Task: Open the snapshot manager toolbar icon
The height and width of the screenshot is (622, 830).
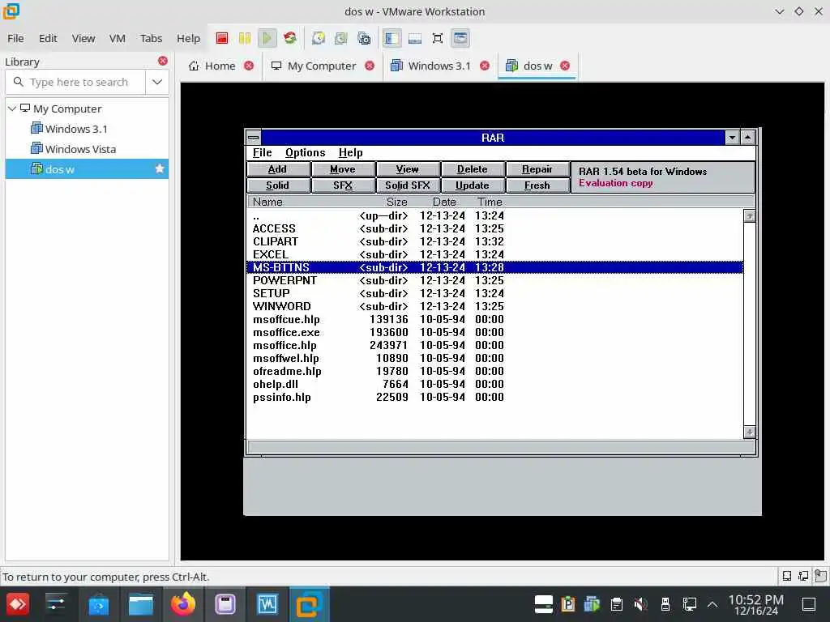Action: tap(364, 38)
